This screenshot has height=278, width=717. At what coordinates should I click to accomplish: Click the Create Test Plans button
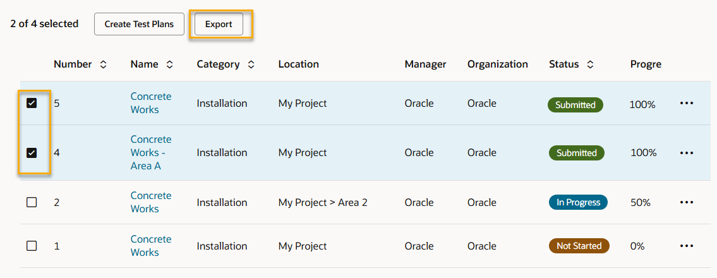[139, 24]
